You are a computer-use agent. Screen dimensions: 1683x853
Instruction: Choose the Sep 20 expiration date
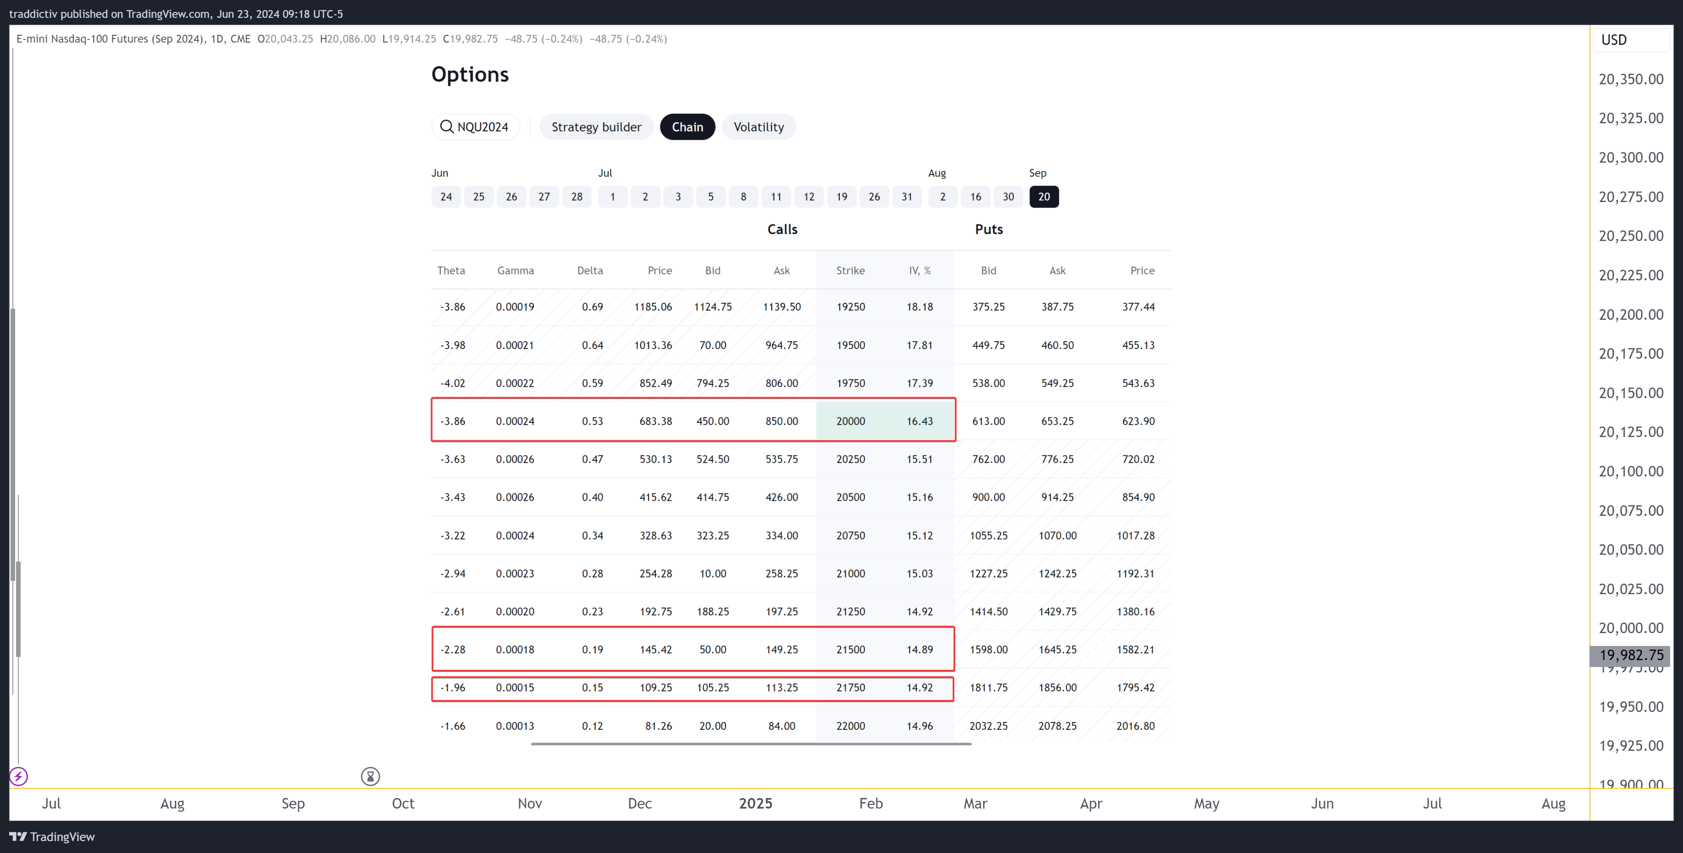point(1044,197)
